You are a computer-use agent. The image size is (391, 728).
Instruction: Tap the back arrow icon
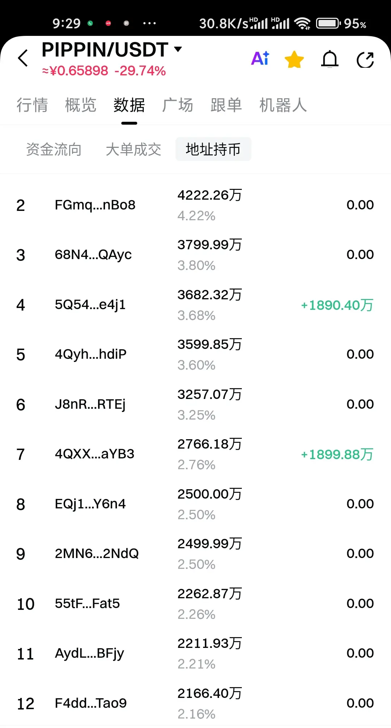click(23, 58)
